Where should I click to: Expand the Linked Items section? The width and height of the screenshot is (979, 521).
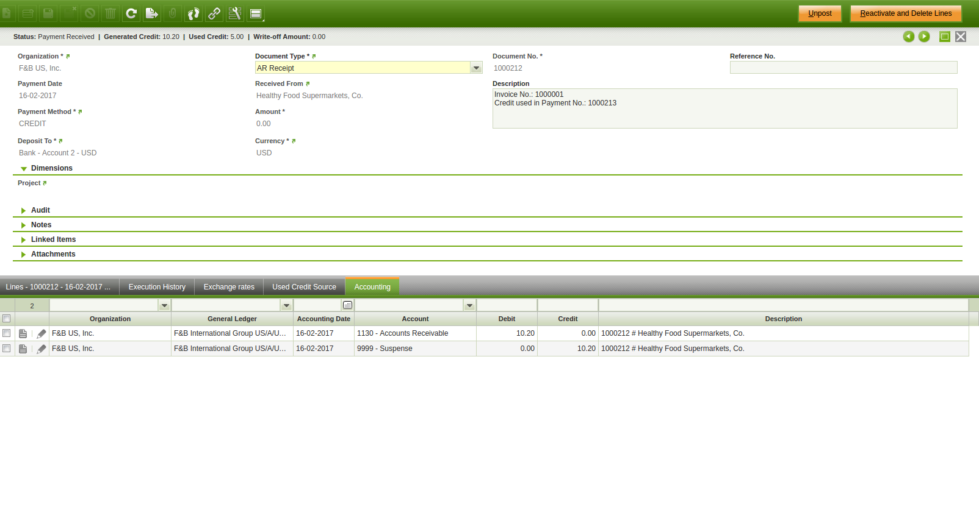point(53,239)
